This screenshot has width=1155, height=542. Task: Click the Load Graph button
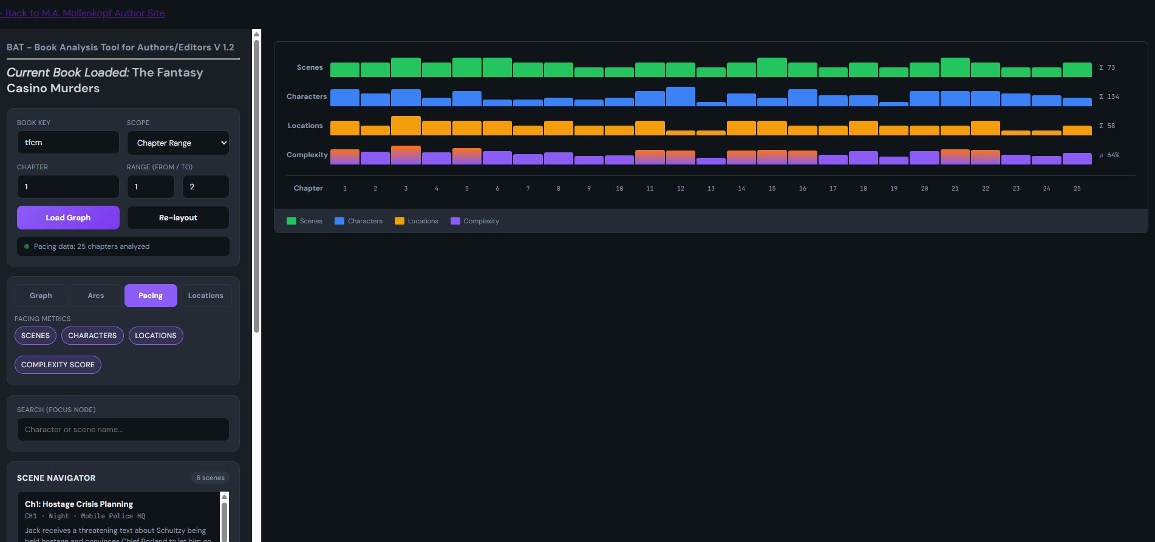tap(68, 218)
